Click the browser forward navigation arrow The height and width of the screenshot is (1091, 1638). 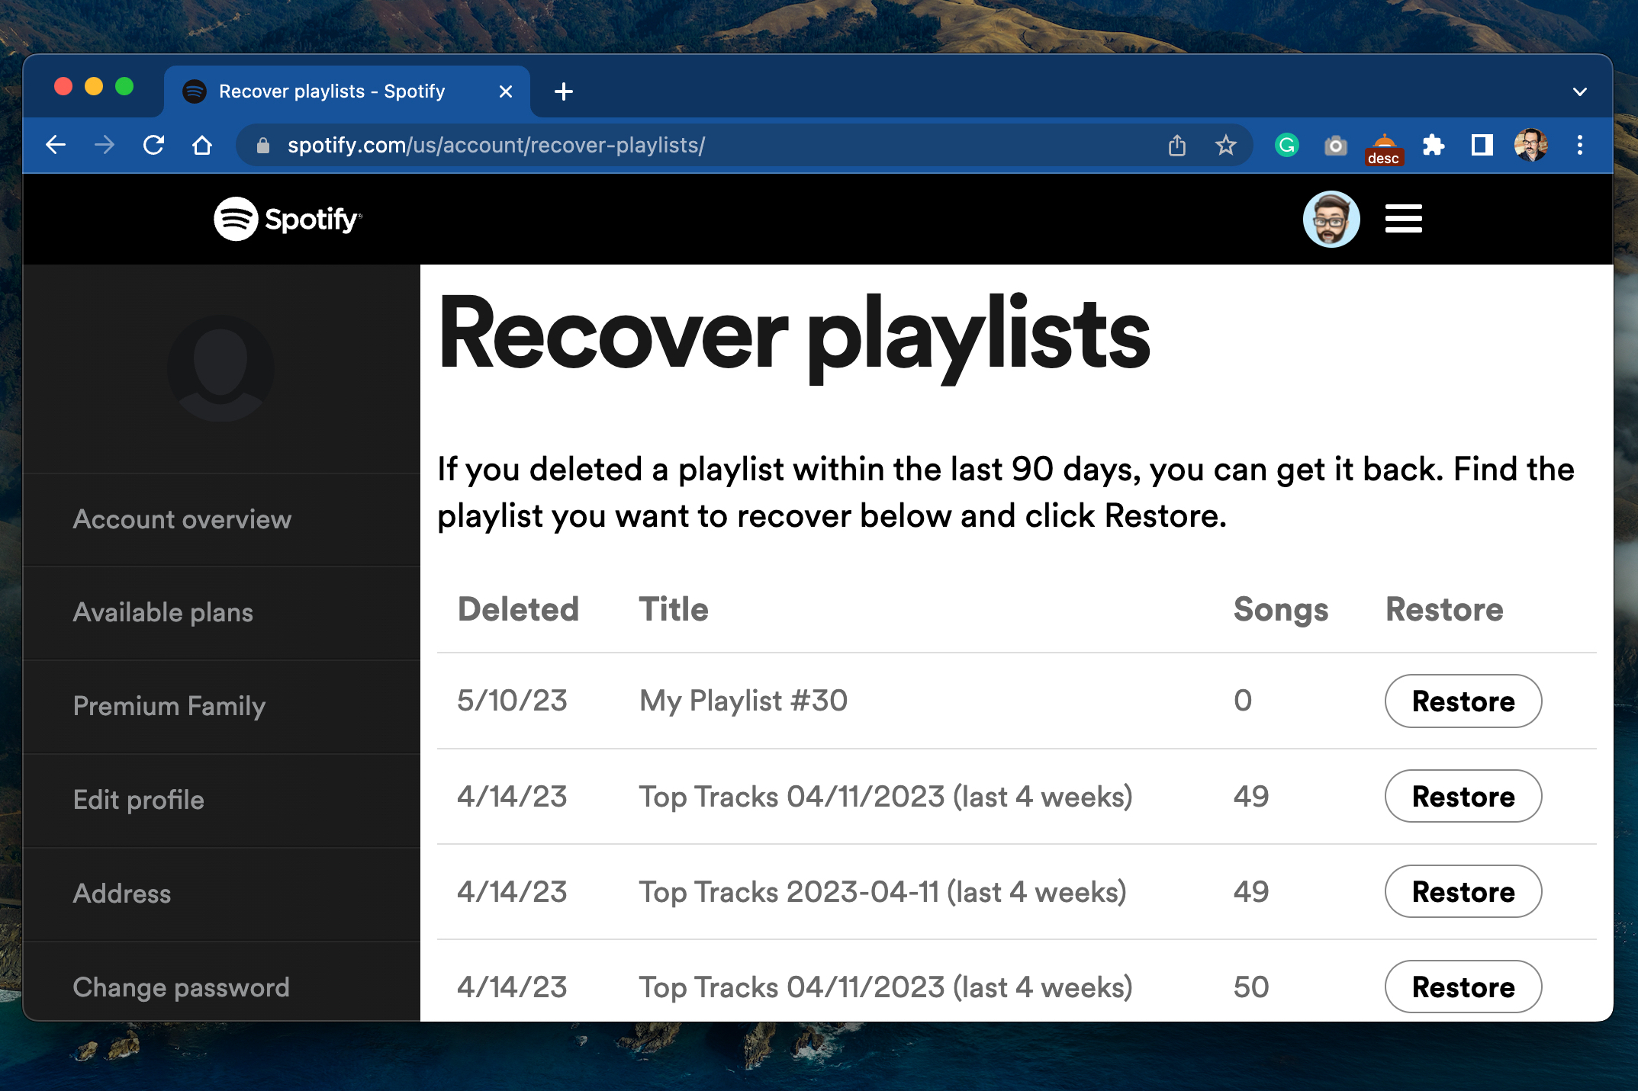click(104, 145)
